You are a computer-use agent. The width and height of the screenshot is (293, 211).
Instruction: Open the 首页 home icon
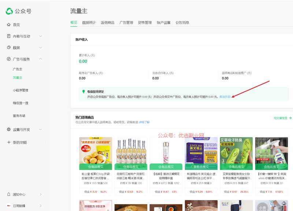[x=8, y=25]
